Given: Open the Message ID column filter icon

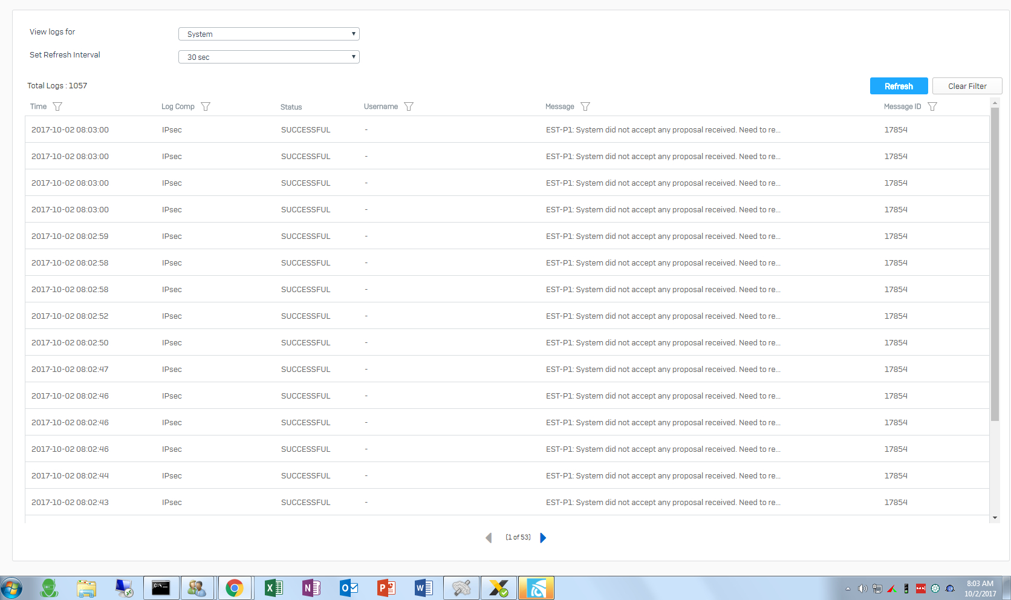Looking at the screenshot, I should [x=932, y=106].
